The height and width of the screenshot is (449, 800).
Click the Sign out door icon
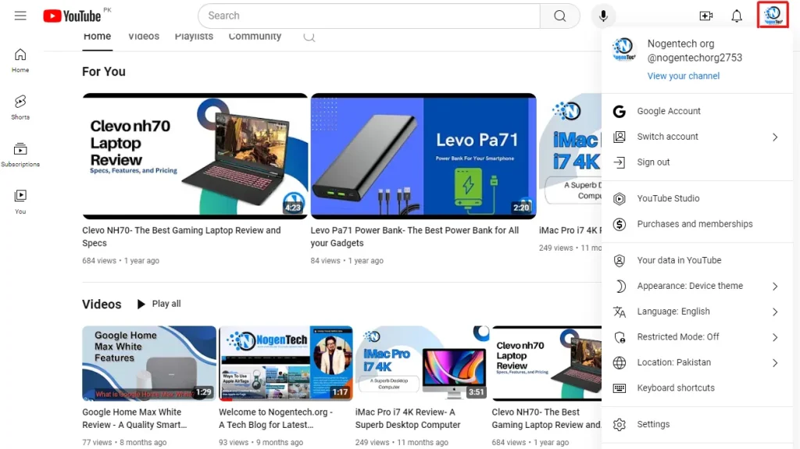coord(620,162)
